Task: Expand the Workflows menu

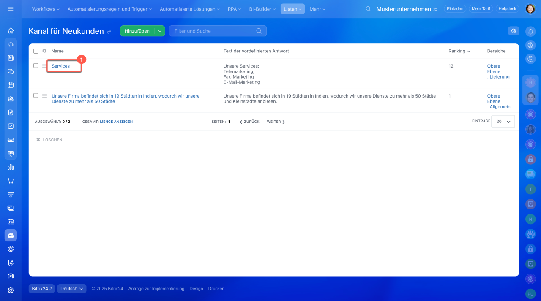Action: (46, 9)
